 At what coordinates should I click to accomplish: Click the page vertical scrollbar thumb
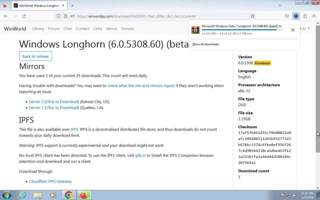[x=318, y=89]
